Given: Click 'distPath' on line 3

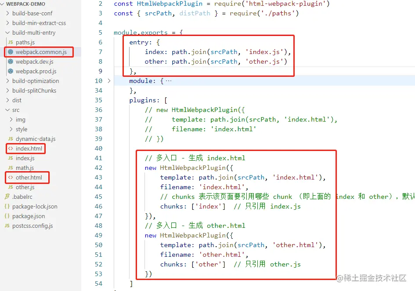Looking at the screenshot, I should coord(195,13).
